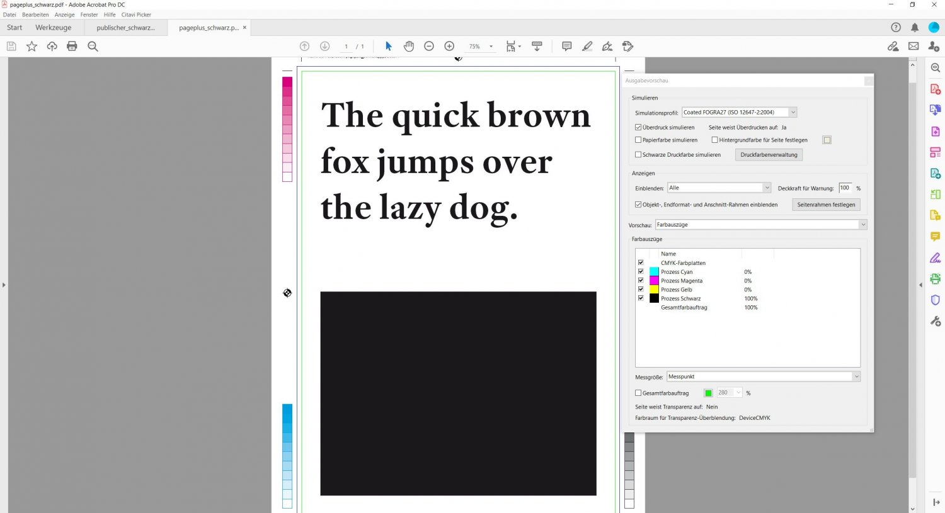Image resolution: width=945 pixels, height=513 pixels.
Task: Click the bookmark star icon
Action: (31, 46)
